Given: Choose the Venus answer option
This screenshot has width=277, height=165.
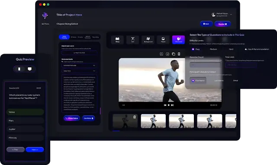Looking at the screenshot, I should [x=25, y=112].
